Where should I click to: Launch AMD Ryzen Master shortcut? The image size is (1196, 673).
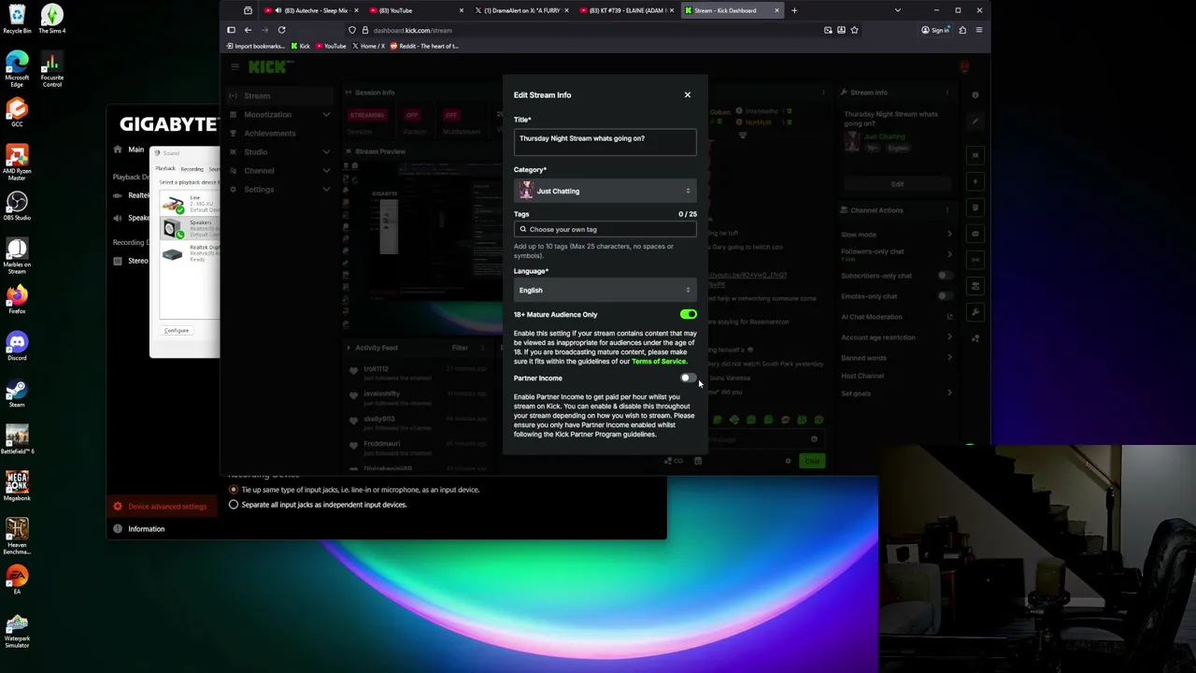point(17,161)
